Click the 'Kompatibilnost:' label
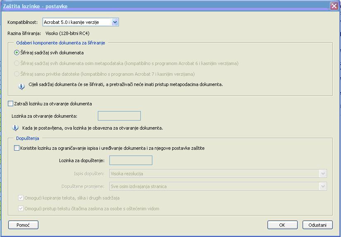 tap(23, 22)
